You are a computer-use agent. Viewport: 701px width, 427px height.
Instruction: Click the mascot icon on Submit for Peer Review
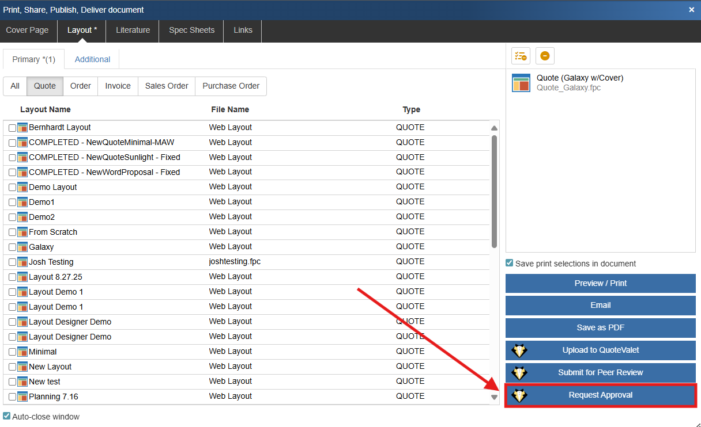coord(520,372)
